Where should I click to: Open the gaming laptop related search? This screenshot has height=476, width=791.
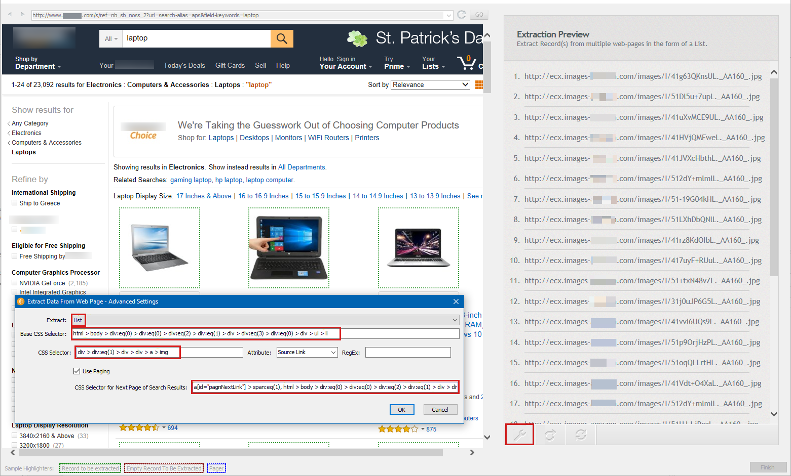click(191, 180)
